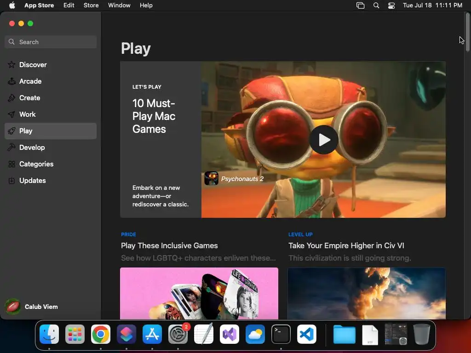Switch to the Create section

pos(51,98)
